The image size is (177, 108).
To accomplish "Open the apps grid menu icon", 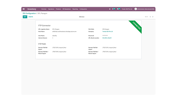I will click(x=24, y=9).
